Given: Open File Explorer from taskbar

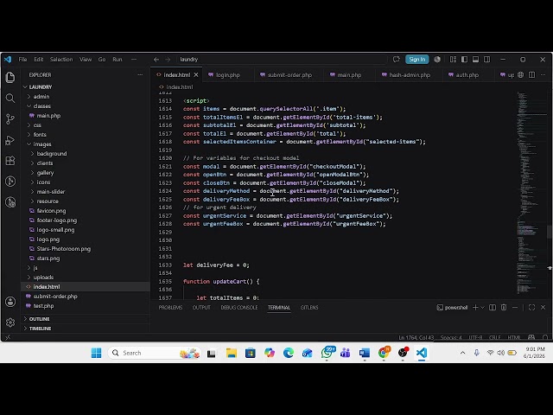Looking at the screenshot, I should click(232, 353).
